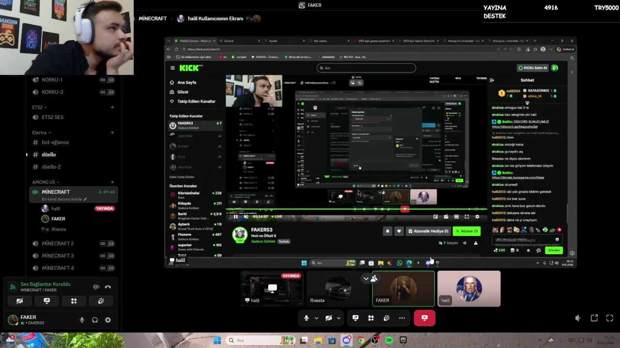Select FAKER participant tile

click(403, 289)
